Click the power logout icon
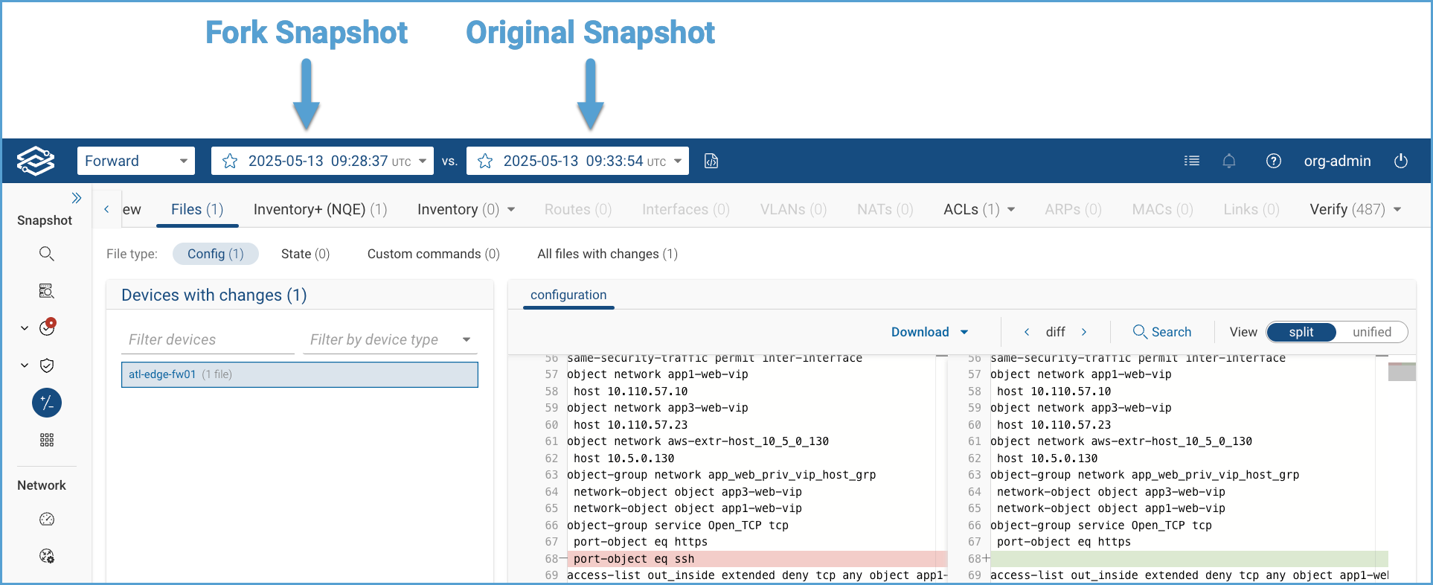The width and height of the screenshot is (1433, 585). (x=1401, y=161)
